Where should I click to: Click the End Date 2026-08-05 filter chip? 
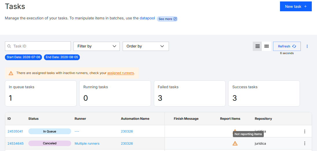pos(62,57)
